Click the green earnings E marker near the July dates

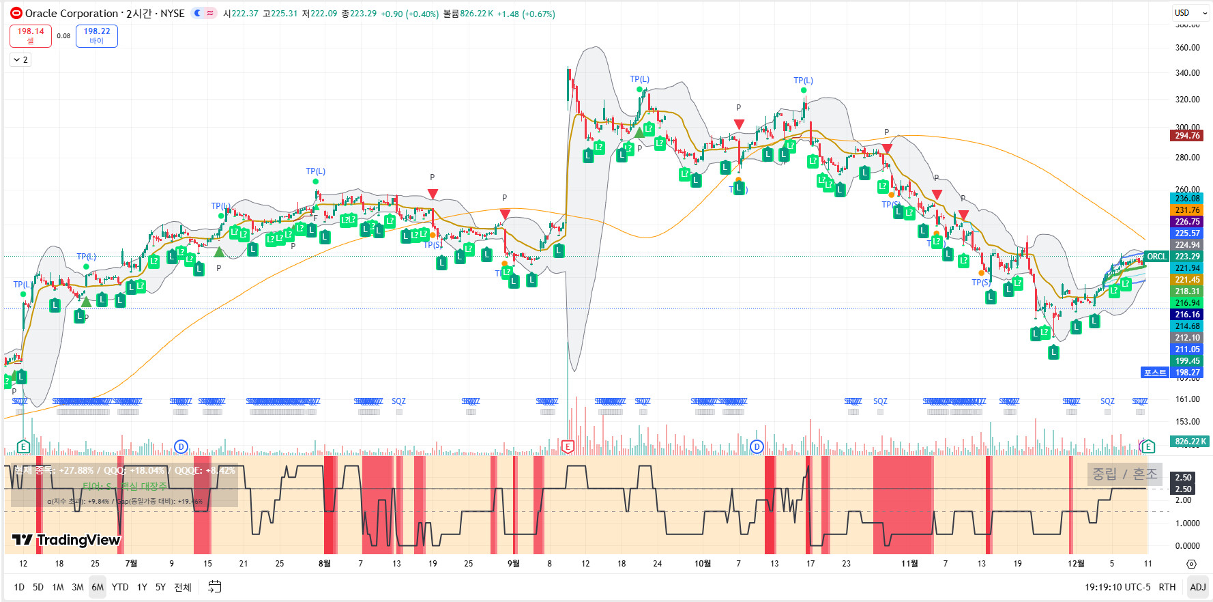pyautogui.click(x=23, y=446)
